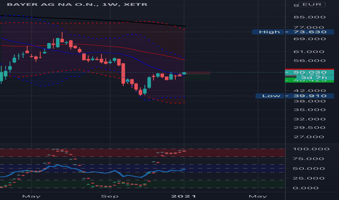Click the 29.500 price axis value
Viewport: 339px width, 200px height.
[310, 128]
